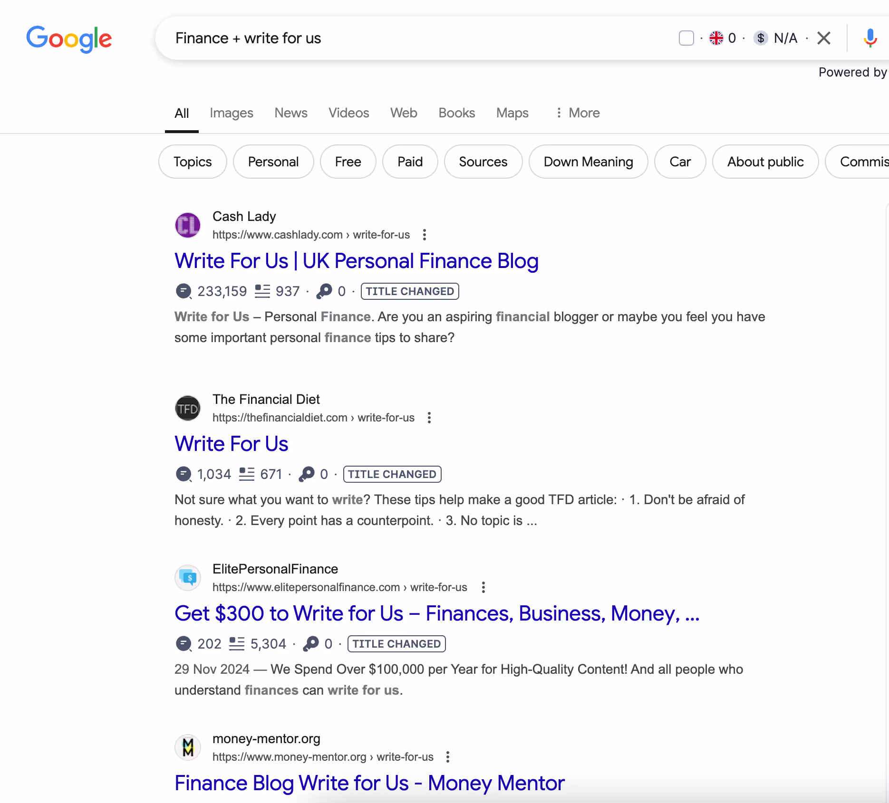Open Write For Us UK Personal Finance Blog
889x803 pixels.
[357, 261]
